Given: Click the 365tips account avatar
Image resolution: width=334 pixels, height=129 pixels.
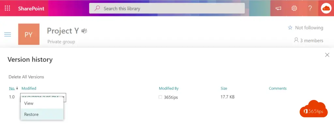Looking at the screenshot, I should click(326, 8).
